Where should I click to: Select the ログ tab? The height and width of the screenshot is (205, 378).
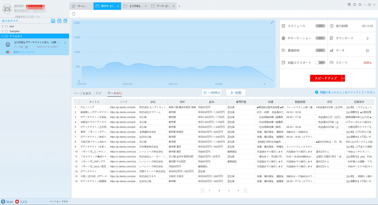click(99, 93)
